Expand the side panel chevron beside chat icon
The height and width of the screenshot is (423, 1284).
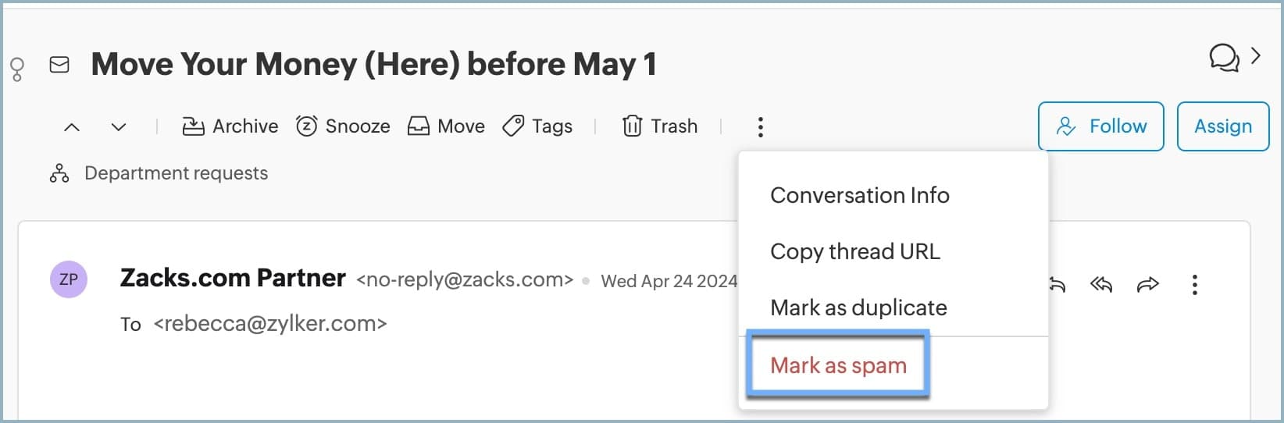[x=1256, y=55]
